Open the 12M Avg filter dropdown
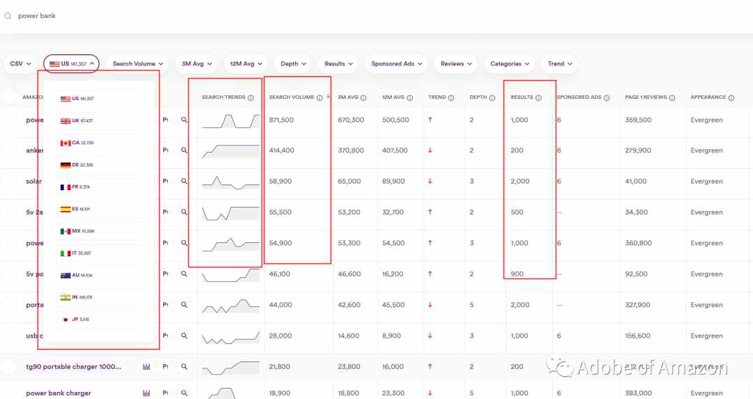Image resolution: width=753 pixels, height=399 pixels. [x=245, y=64]
